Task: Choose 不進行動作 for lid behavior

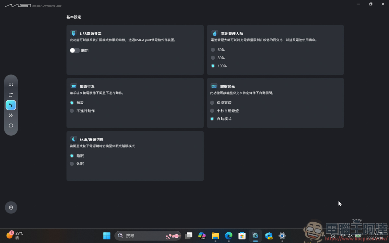Action: 72,110
